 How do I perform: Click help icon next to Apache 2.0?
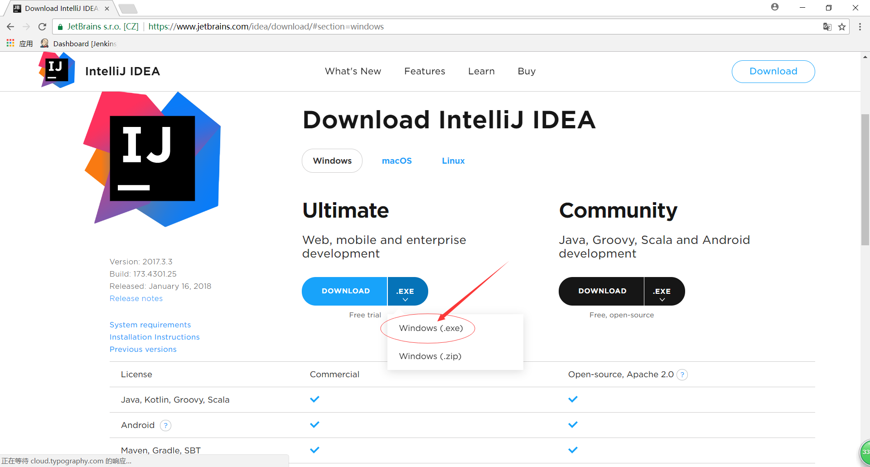(682, 375)
